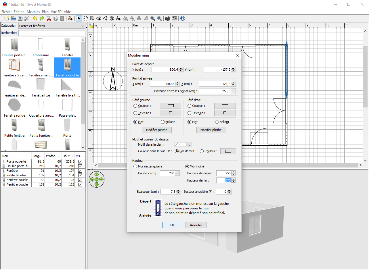This screenshot has width=369, height=270.
Task: Click the OK button
Action: click(x=173, y=225)
